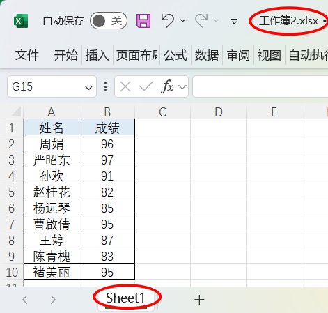Click the Insert Function fx icon
The height and width of the screenshot is (313, 328).
(x=167, y=86)
